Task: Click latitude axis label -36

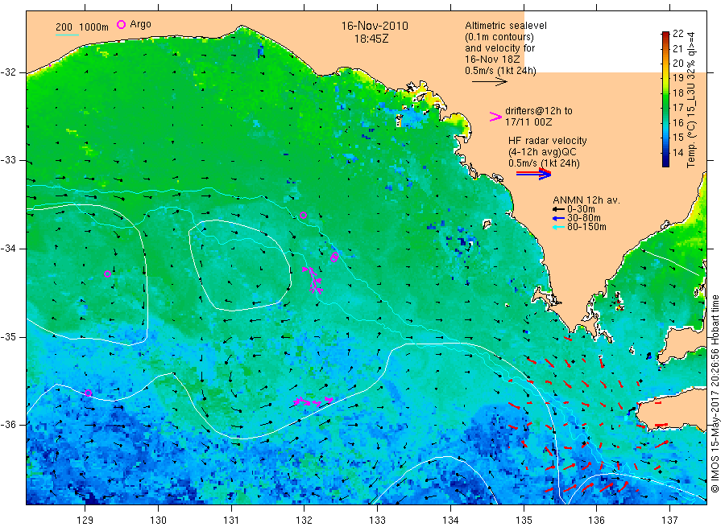Action: pos(8,424)
